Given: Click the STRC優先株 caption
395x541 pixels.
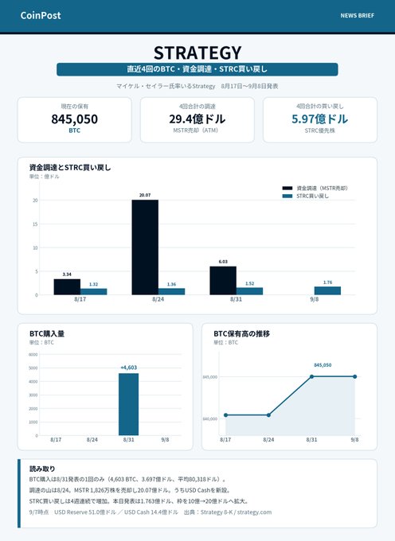Looking at the screenshot, I should (319, 130).
